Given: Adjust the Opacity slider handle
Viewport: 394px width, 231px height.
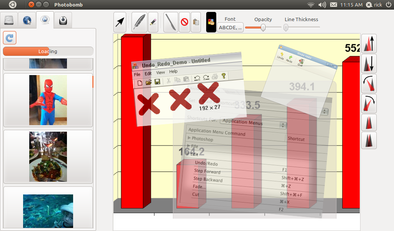Looking at the screenshot, I should click(x=263, y=27).
